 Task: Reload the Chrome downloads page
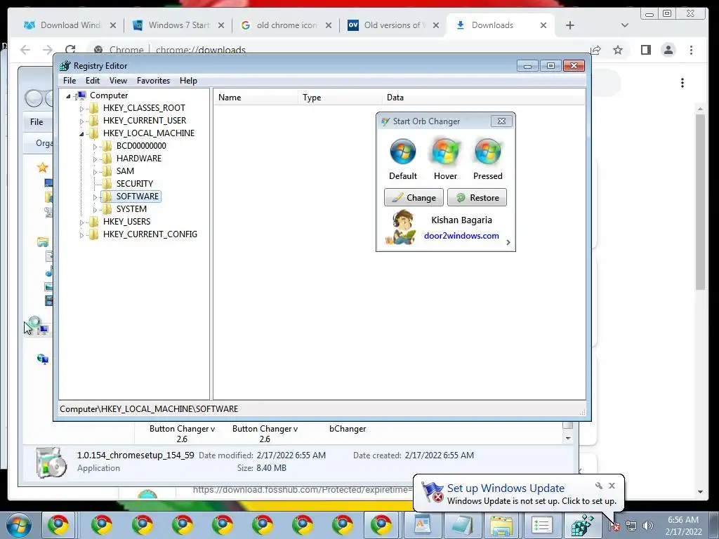click(70, 50)
